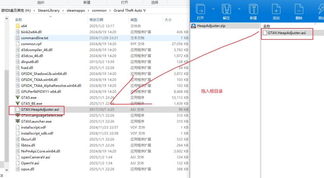The width and height of the screenshot is (324, 178).
Task: Select commandline.txt file icon
Action: click(18, 38)
